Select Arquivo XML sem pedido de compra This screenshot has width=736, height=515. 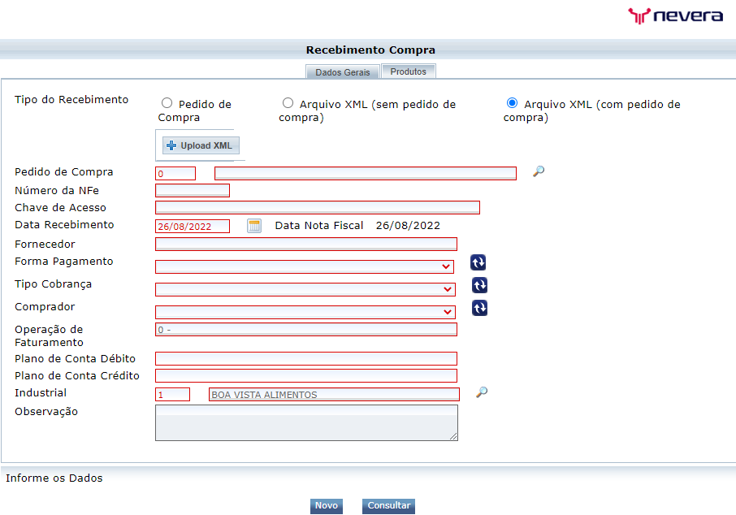(288, 102)
